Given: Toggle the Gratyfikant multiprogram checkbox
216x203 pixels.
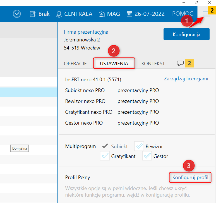Looking at the screenshot, I should tap(105, 156).
